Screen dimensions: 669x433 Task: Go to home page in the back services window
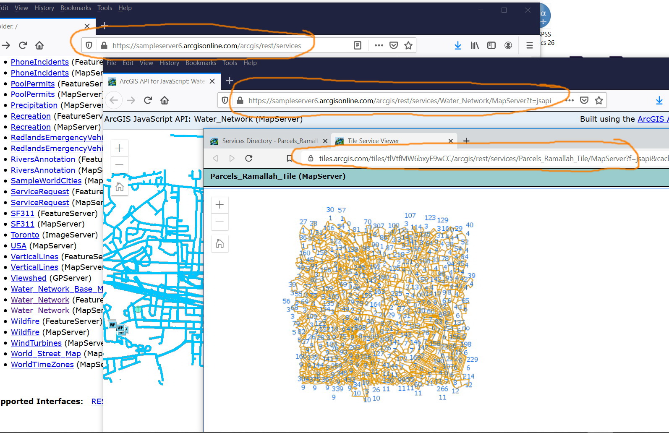(x=39, y=45)
